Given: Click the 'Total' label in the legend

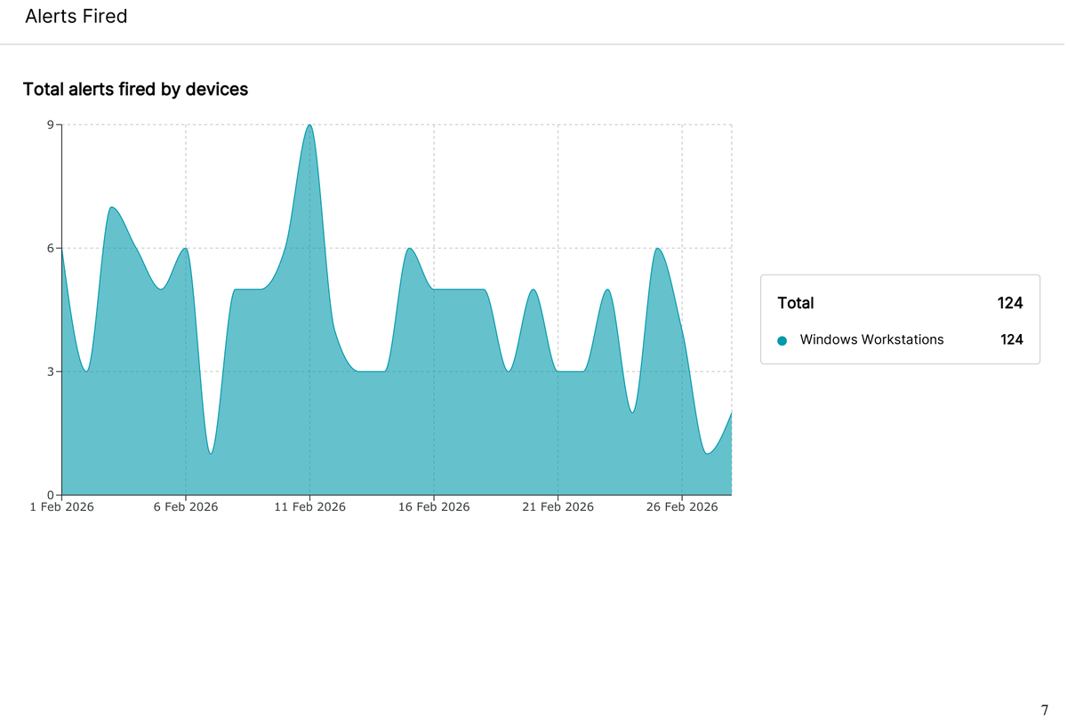Looking at the screenshot, I should click(x=796, y=303).
